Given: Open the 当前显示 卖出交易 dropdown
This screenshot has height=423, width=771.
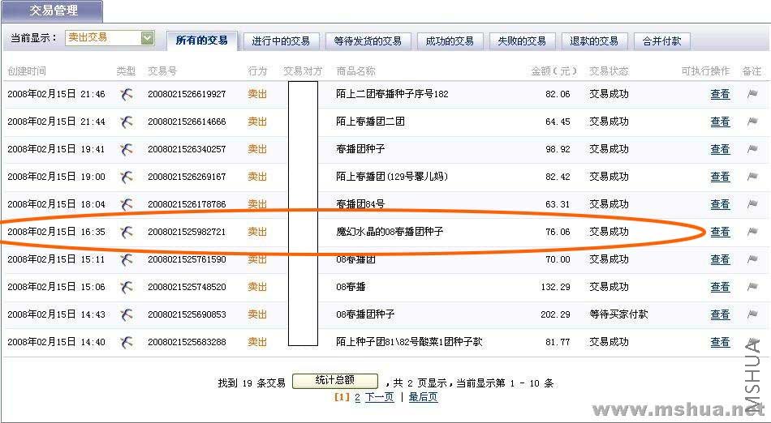Looking at the screenshot, I should 147,38.
